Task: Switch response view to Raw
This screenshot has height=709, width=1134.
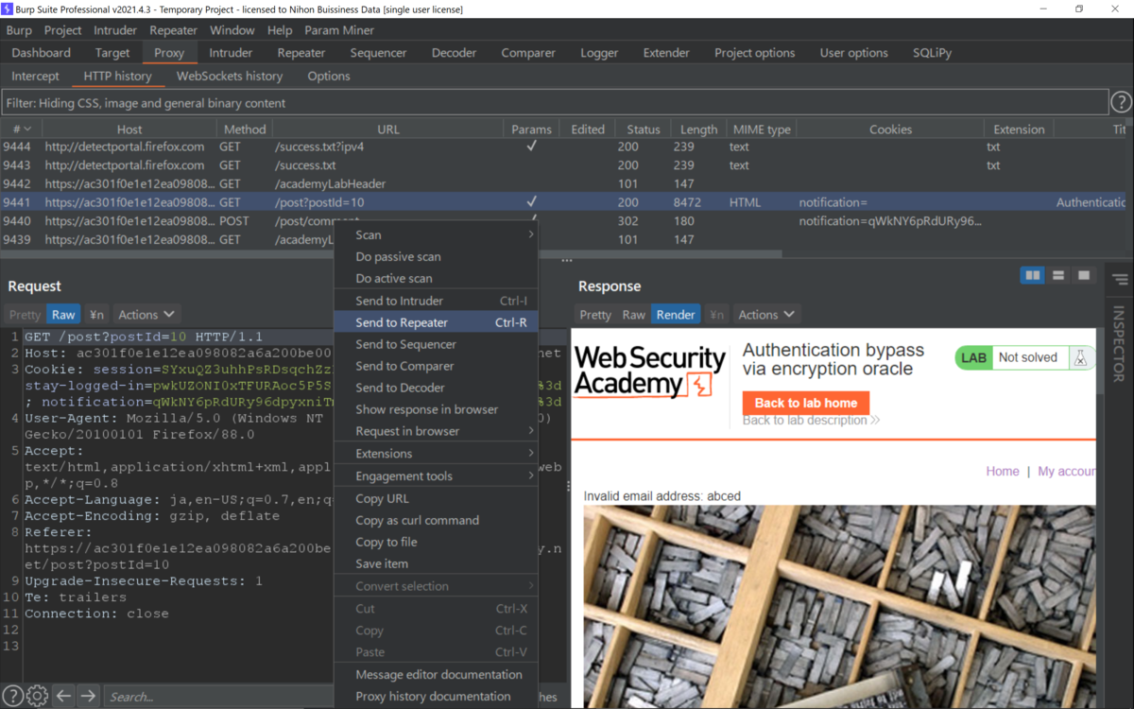Action: pos(634,315)
